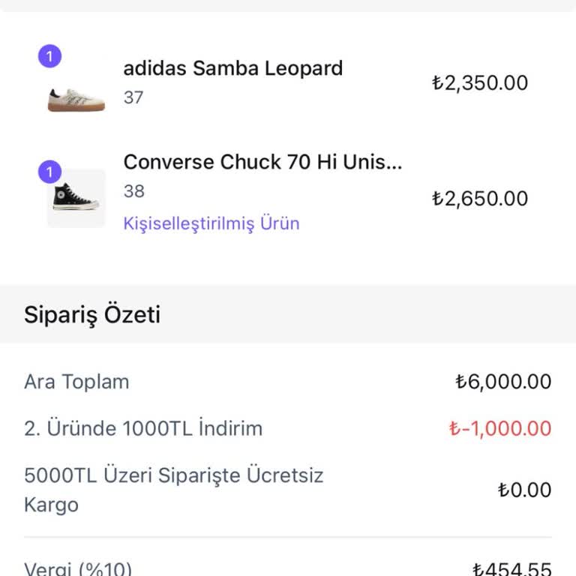Image resolution: width=576 pixels, height=576 pixels.
Task: Tap the 2. Üründe 1000TL İndirim row
Action: point(143,429)
